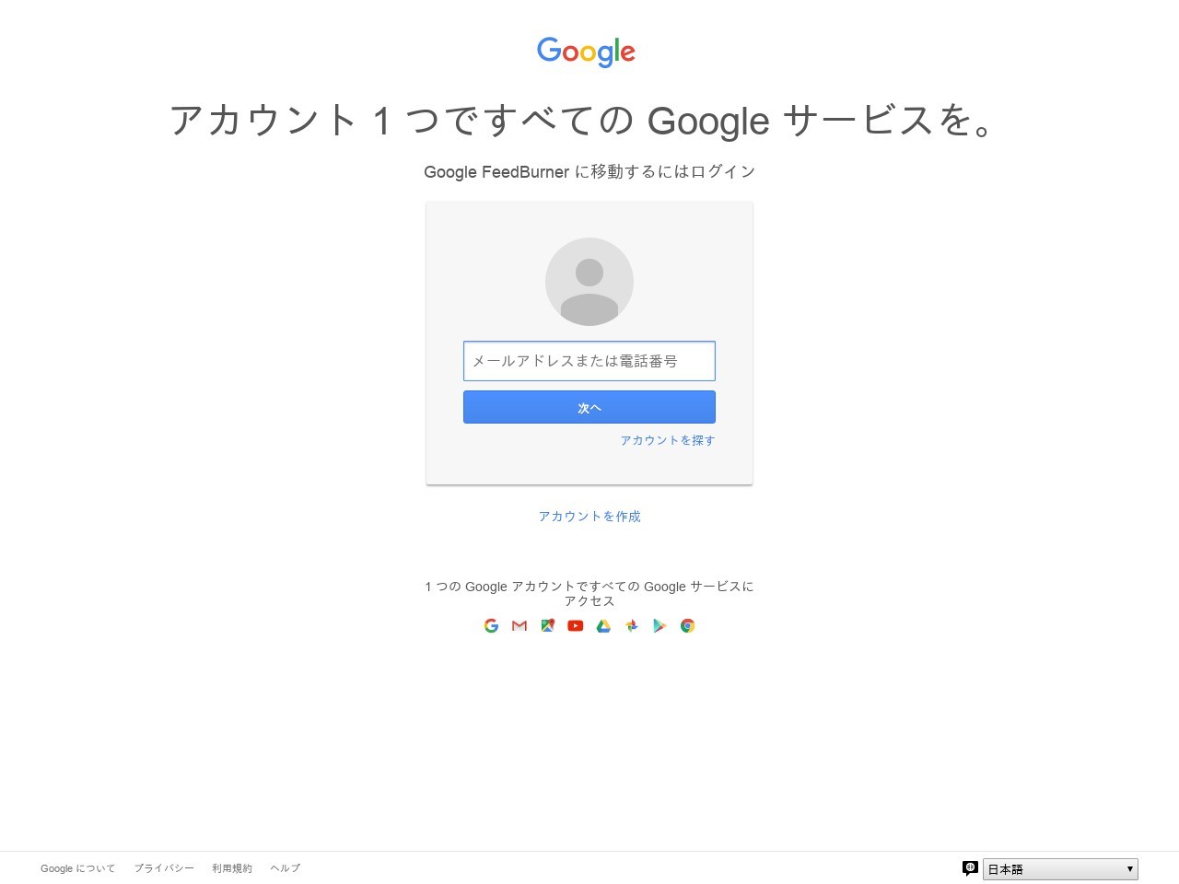Open the プライバシー footer link

164,868
